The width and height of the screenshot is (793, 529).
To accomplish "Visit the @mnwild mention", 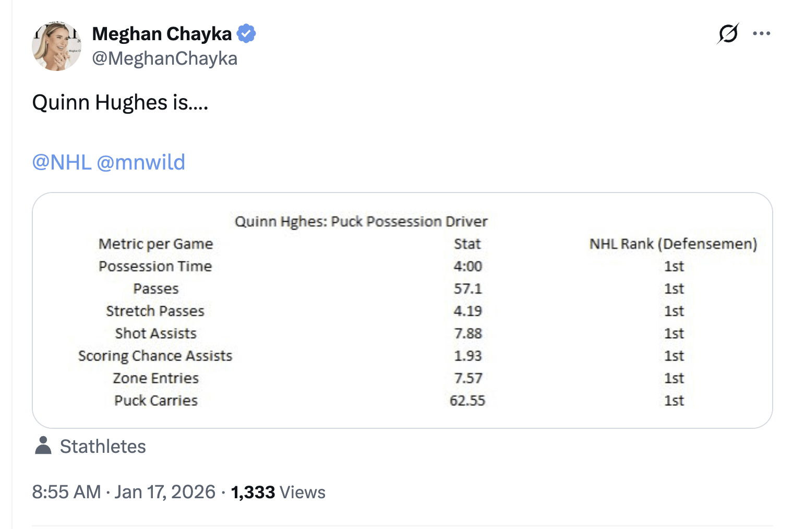I will coord(142,162).
